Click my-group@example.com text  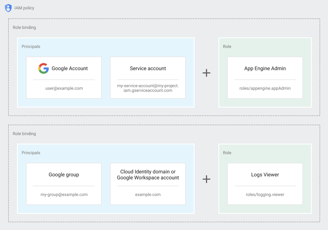click(x=64, y=195)
